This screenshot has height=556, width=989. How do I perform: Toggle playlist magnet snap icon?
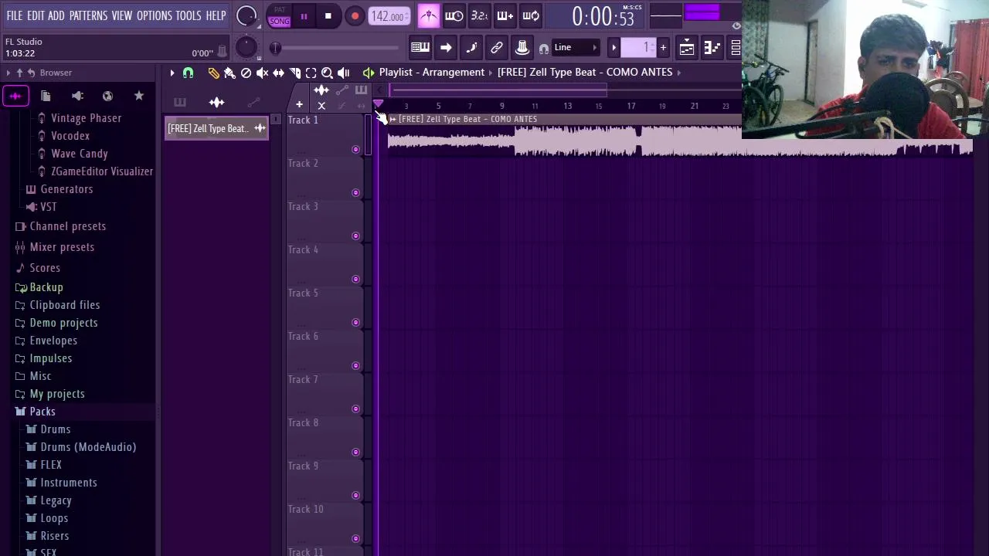[188, 73]
